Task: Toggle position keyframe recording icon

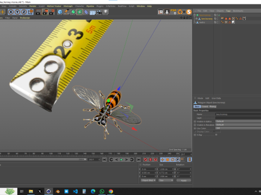Action: (x=163, y=160)
